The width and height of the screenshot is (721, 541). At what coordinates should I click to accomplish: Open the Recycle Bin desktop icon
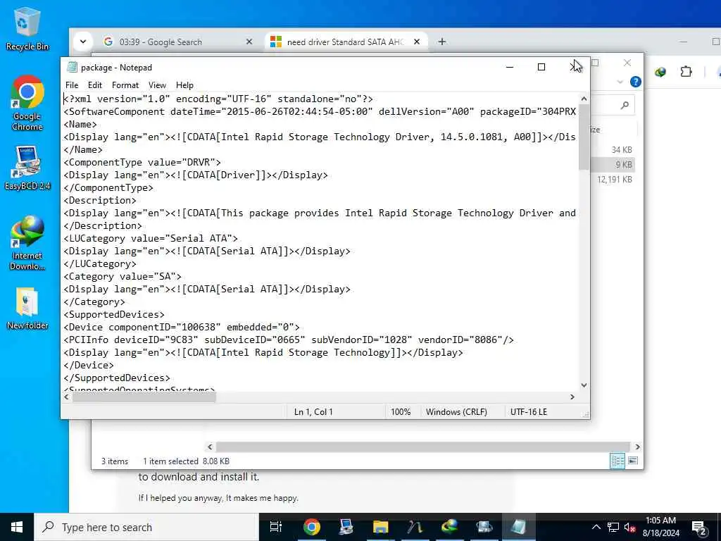27,28
